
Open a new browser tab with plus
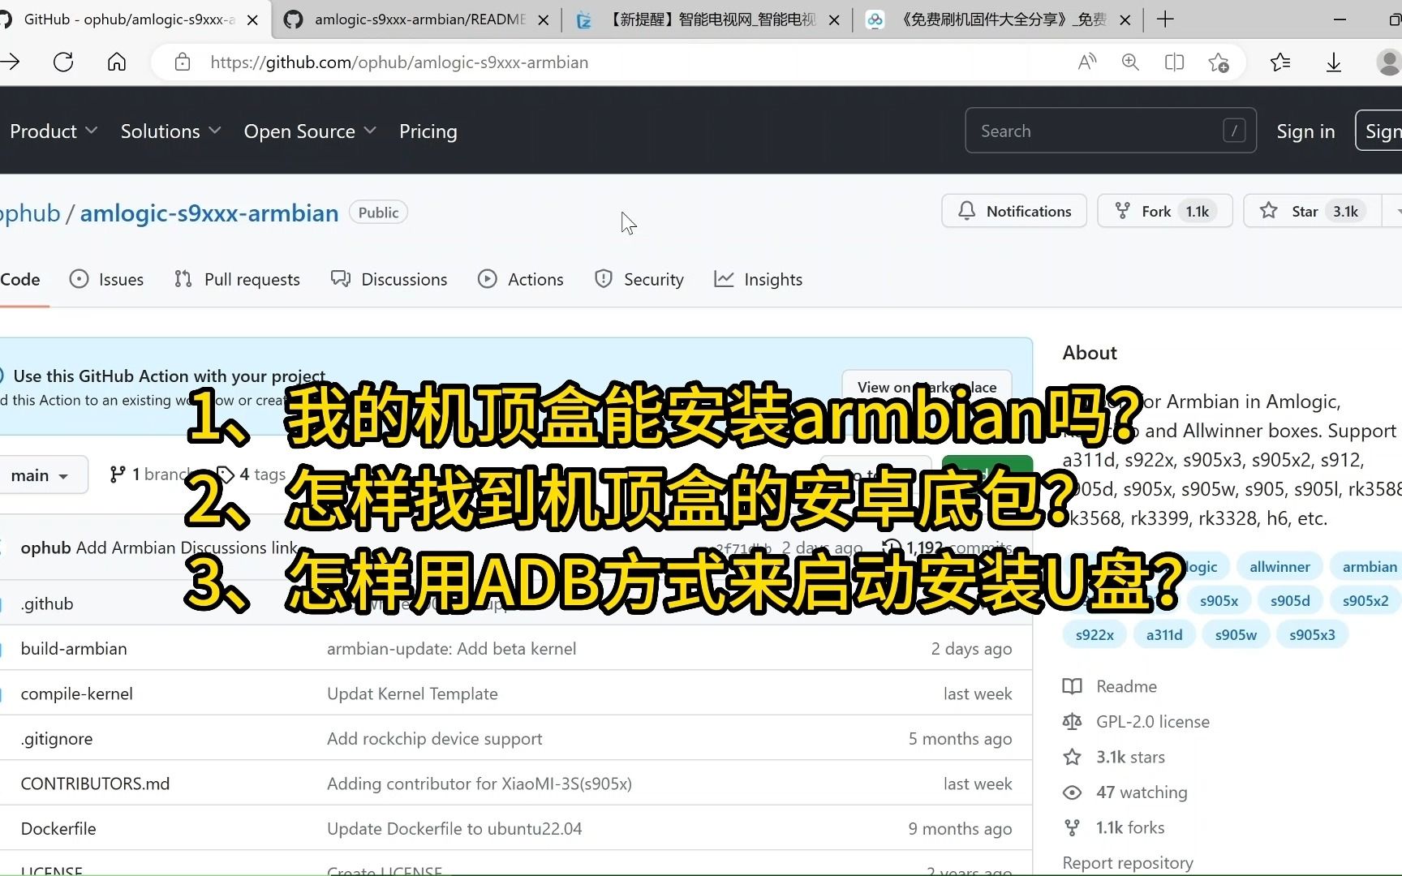(1165, 19)
